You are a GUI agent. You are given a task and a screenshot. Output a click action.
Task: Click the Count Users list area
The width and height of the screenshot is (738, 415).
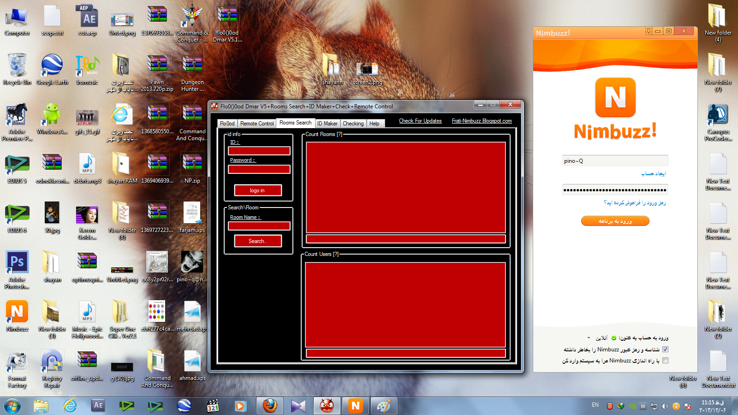click(x=405, y=304)
